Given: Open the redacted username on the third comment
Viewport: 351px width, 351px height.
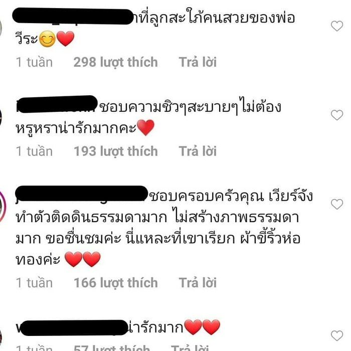Looking at the screenshot, I should click(82, 194).
